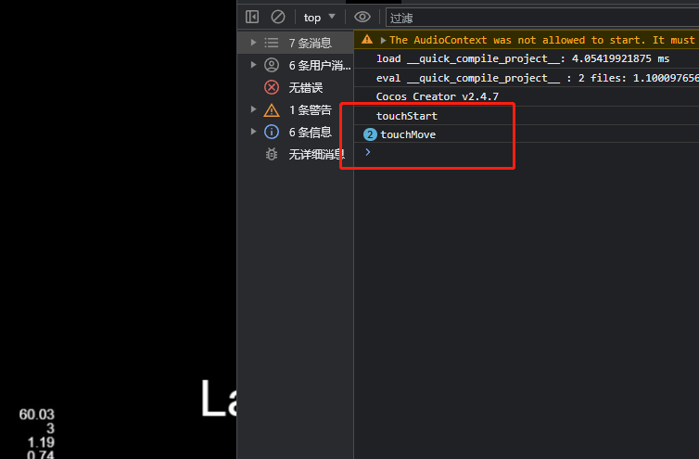Select the 无详细消息 sidebar row
Screen dimensions: 699x459
pos(295,154)
